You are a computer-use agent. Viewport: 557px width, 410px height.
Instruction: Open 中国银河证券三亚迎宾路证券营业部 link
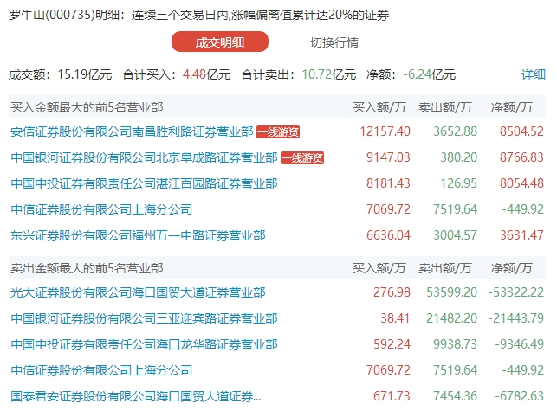[x=144, y=318]
